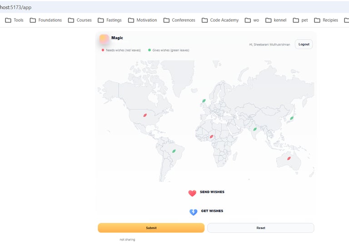Select the green leaf over Brazil
The image size is (349, 250).
174,151
